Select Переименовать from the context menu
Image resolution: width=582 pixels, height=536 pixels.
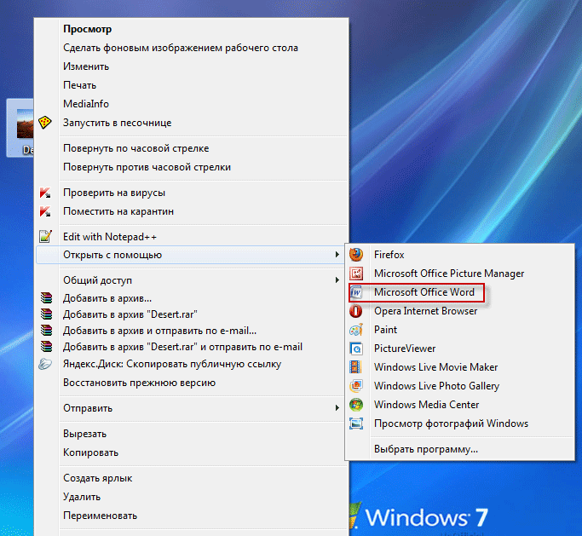(101, 516)
